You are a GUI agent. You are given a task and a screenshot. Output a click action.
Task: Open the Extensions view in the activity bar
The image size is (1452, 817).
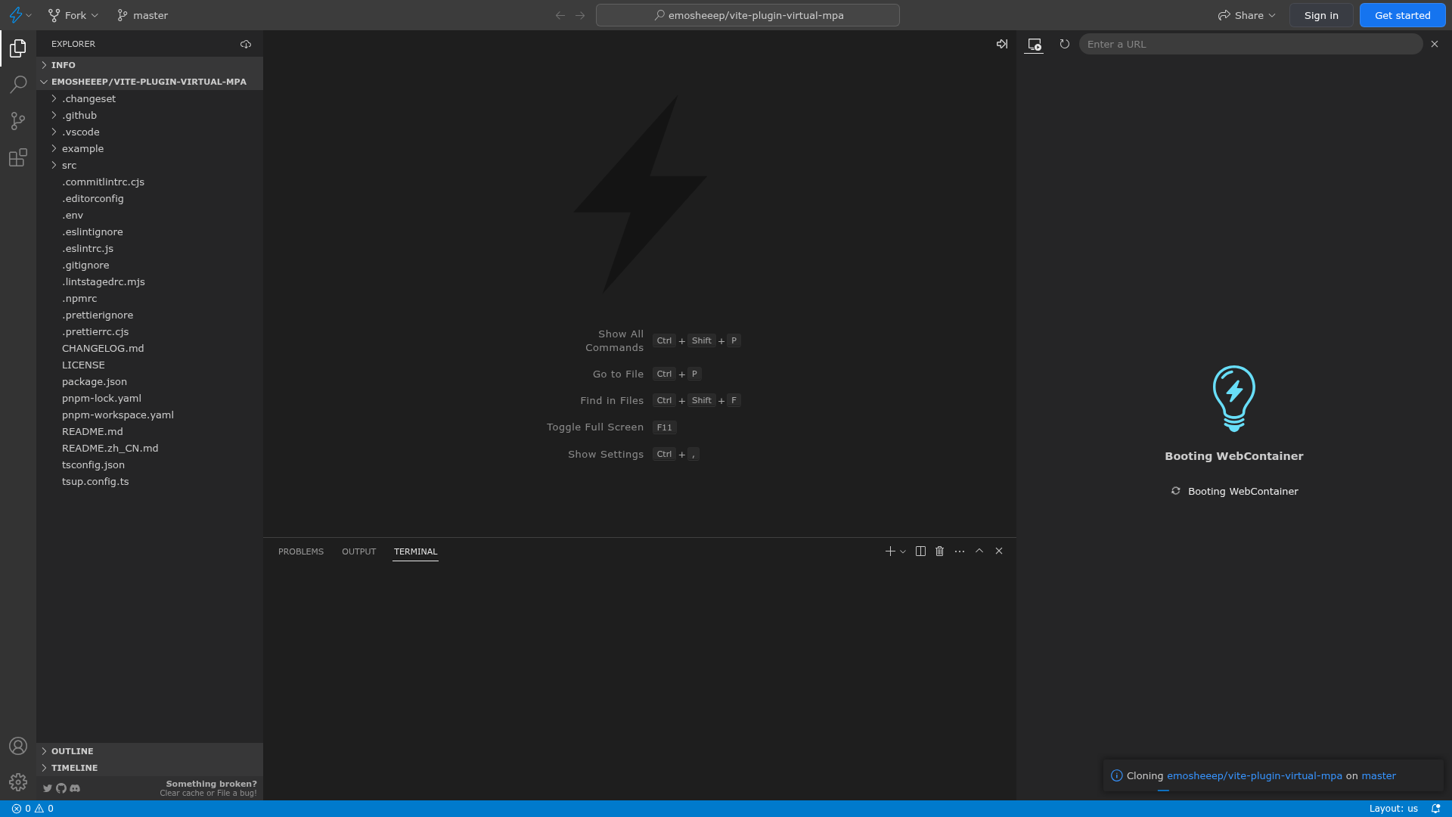click(x=18, y=157)
